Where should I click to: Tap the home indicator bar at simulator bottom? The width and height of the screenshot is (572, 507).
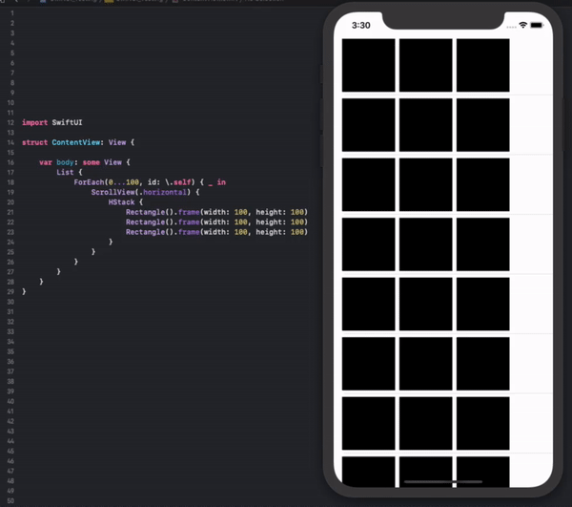coord(443,482)
